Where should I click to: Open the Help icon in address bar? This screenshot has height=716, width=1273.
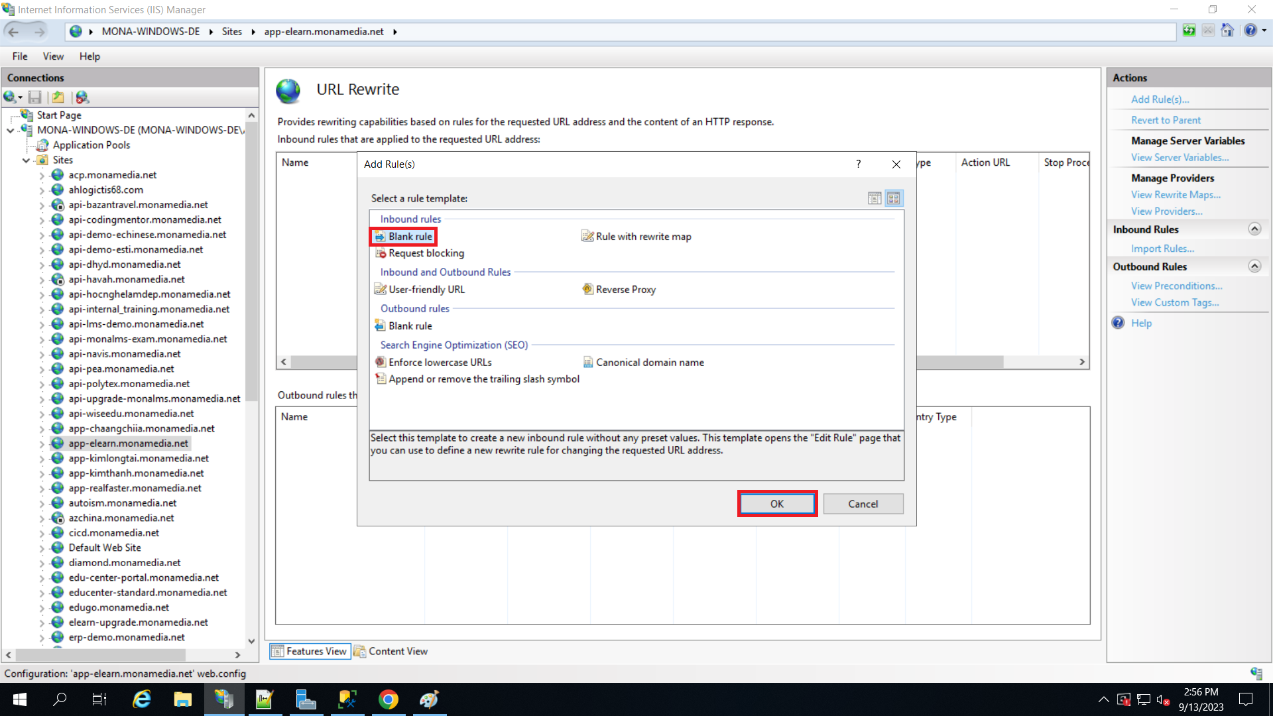click(x=1250, y=30)
